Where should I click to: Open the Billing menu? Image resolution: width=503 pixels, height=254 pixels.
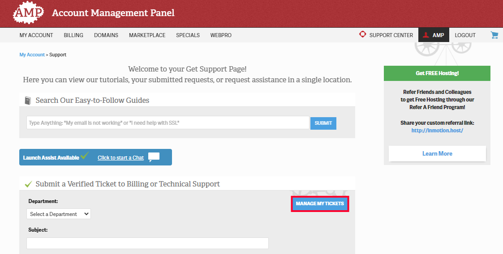[x=73, y=35]
